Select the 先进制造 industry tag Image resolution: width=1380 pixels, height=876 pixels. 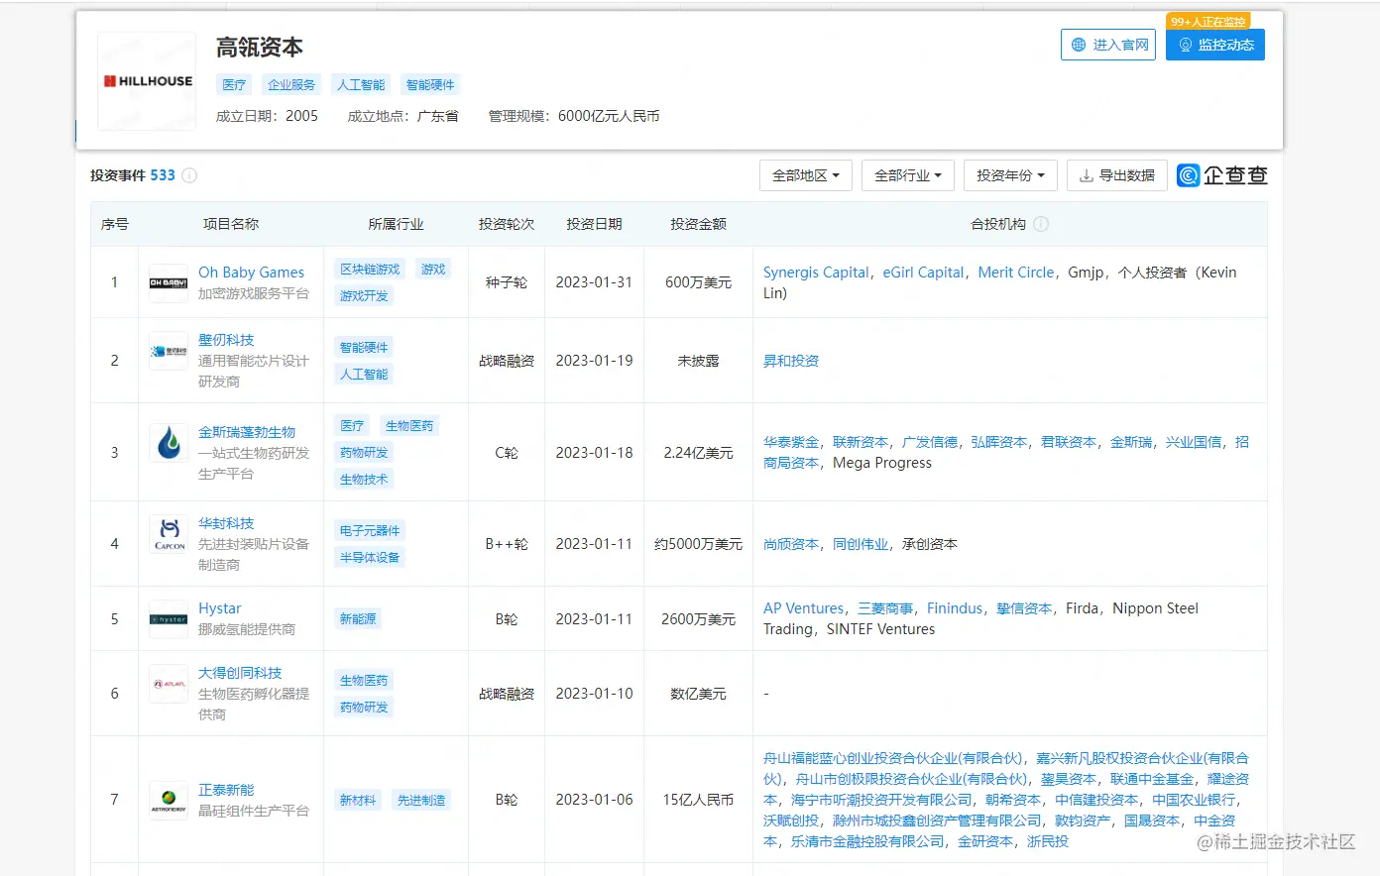point(421,801)
